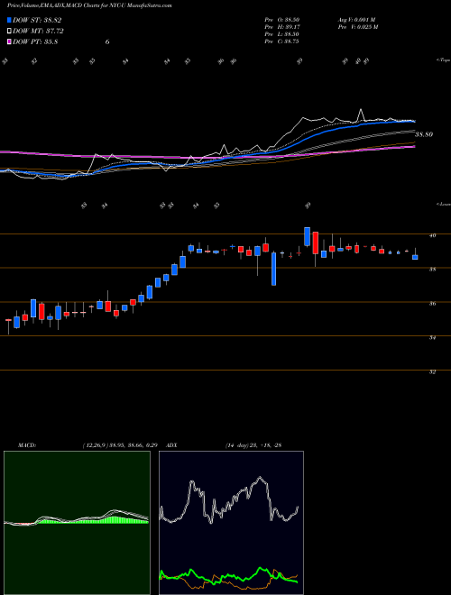Click the magenta DOW PT legend swatch
The height and width of the screenshot is (595, 451).
9,41
